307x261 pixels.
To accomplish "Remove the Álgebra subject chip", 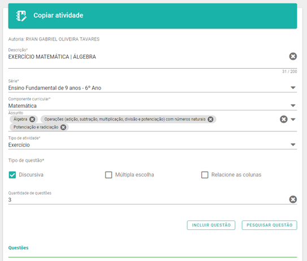I will pos(32,120).
